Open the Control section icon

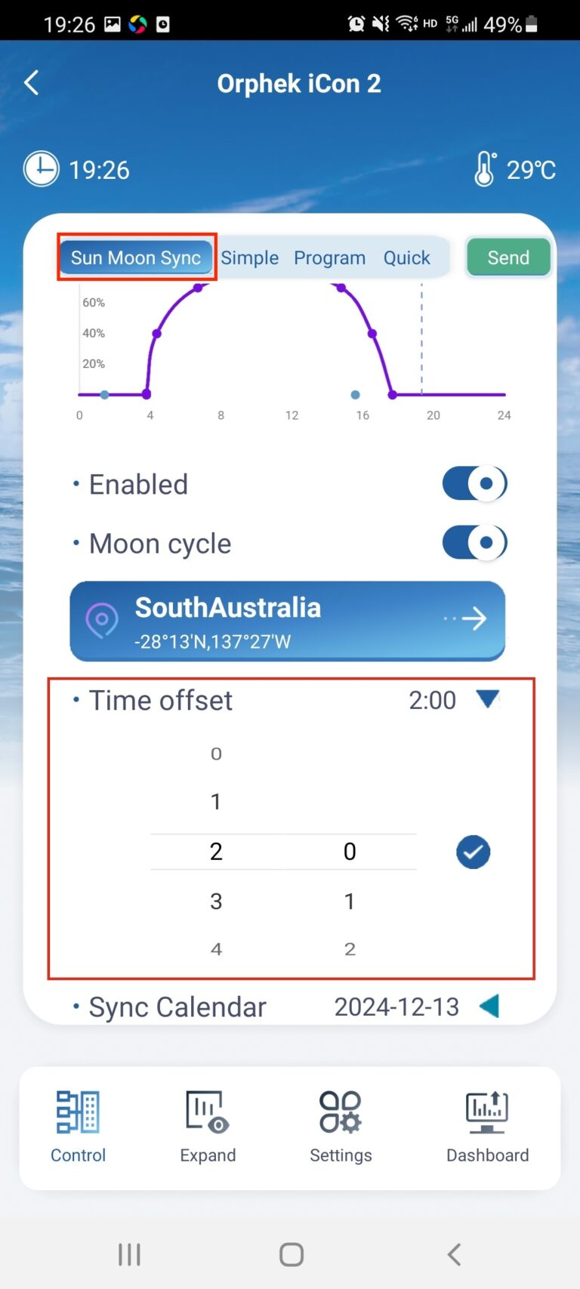click(x=78, y=1112)
